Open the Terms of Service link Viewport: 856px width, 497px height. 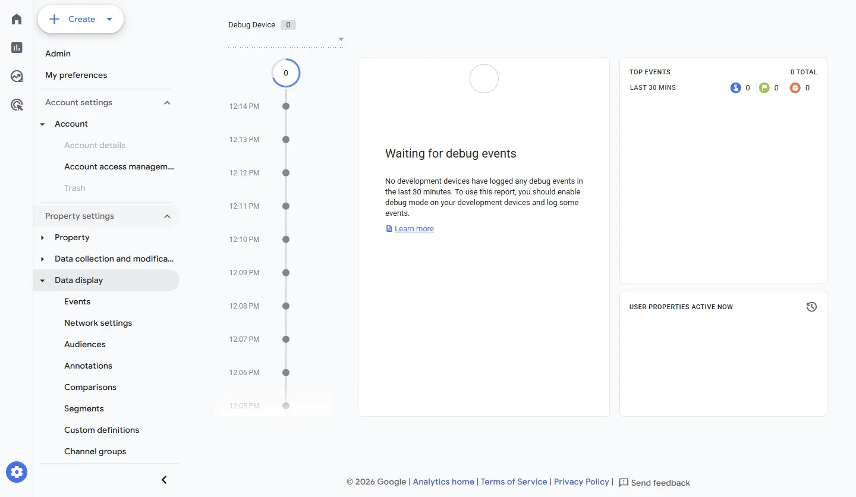[x=514, y=482]
